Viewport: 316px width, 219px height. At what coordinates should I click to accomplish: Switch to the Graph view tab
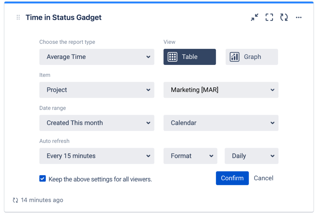(x=252, y=57)
